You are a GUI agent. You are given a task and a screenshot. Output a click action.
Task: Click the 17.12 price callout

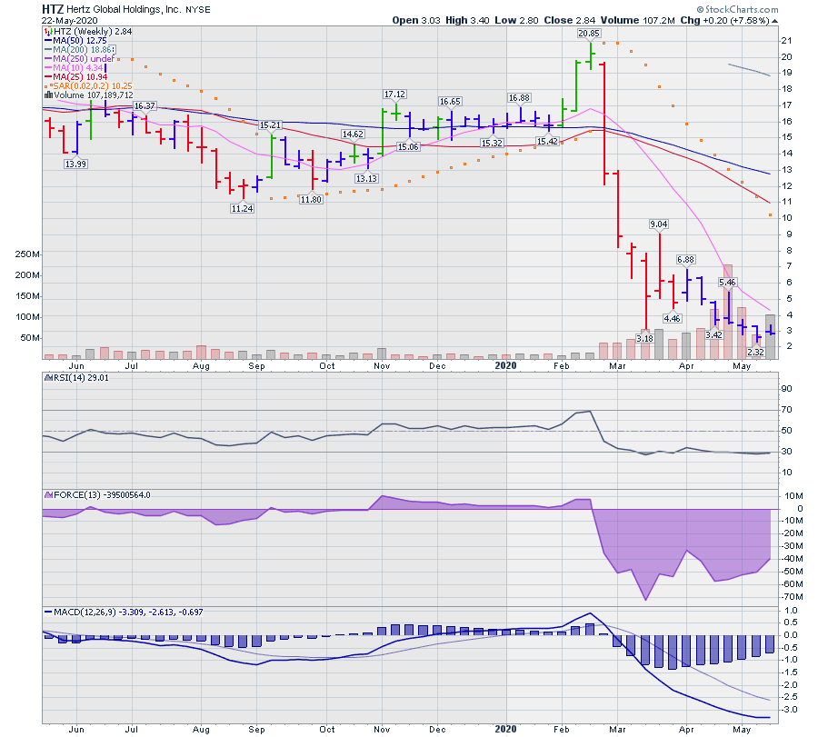(x=394, y=95)
